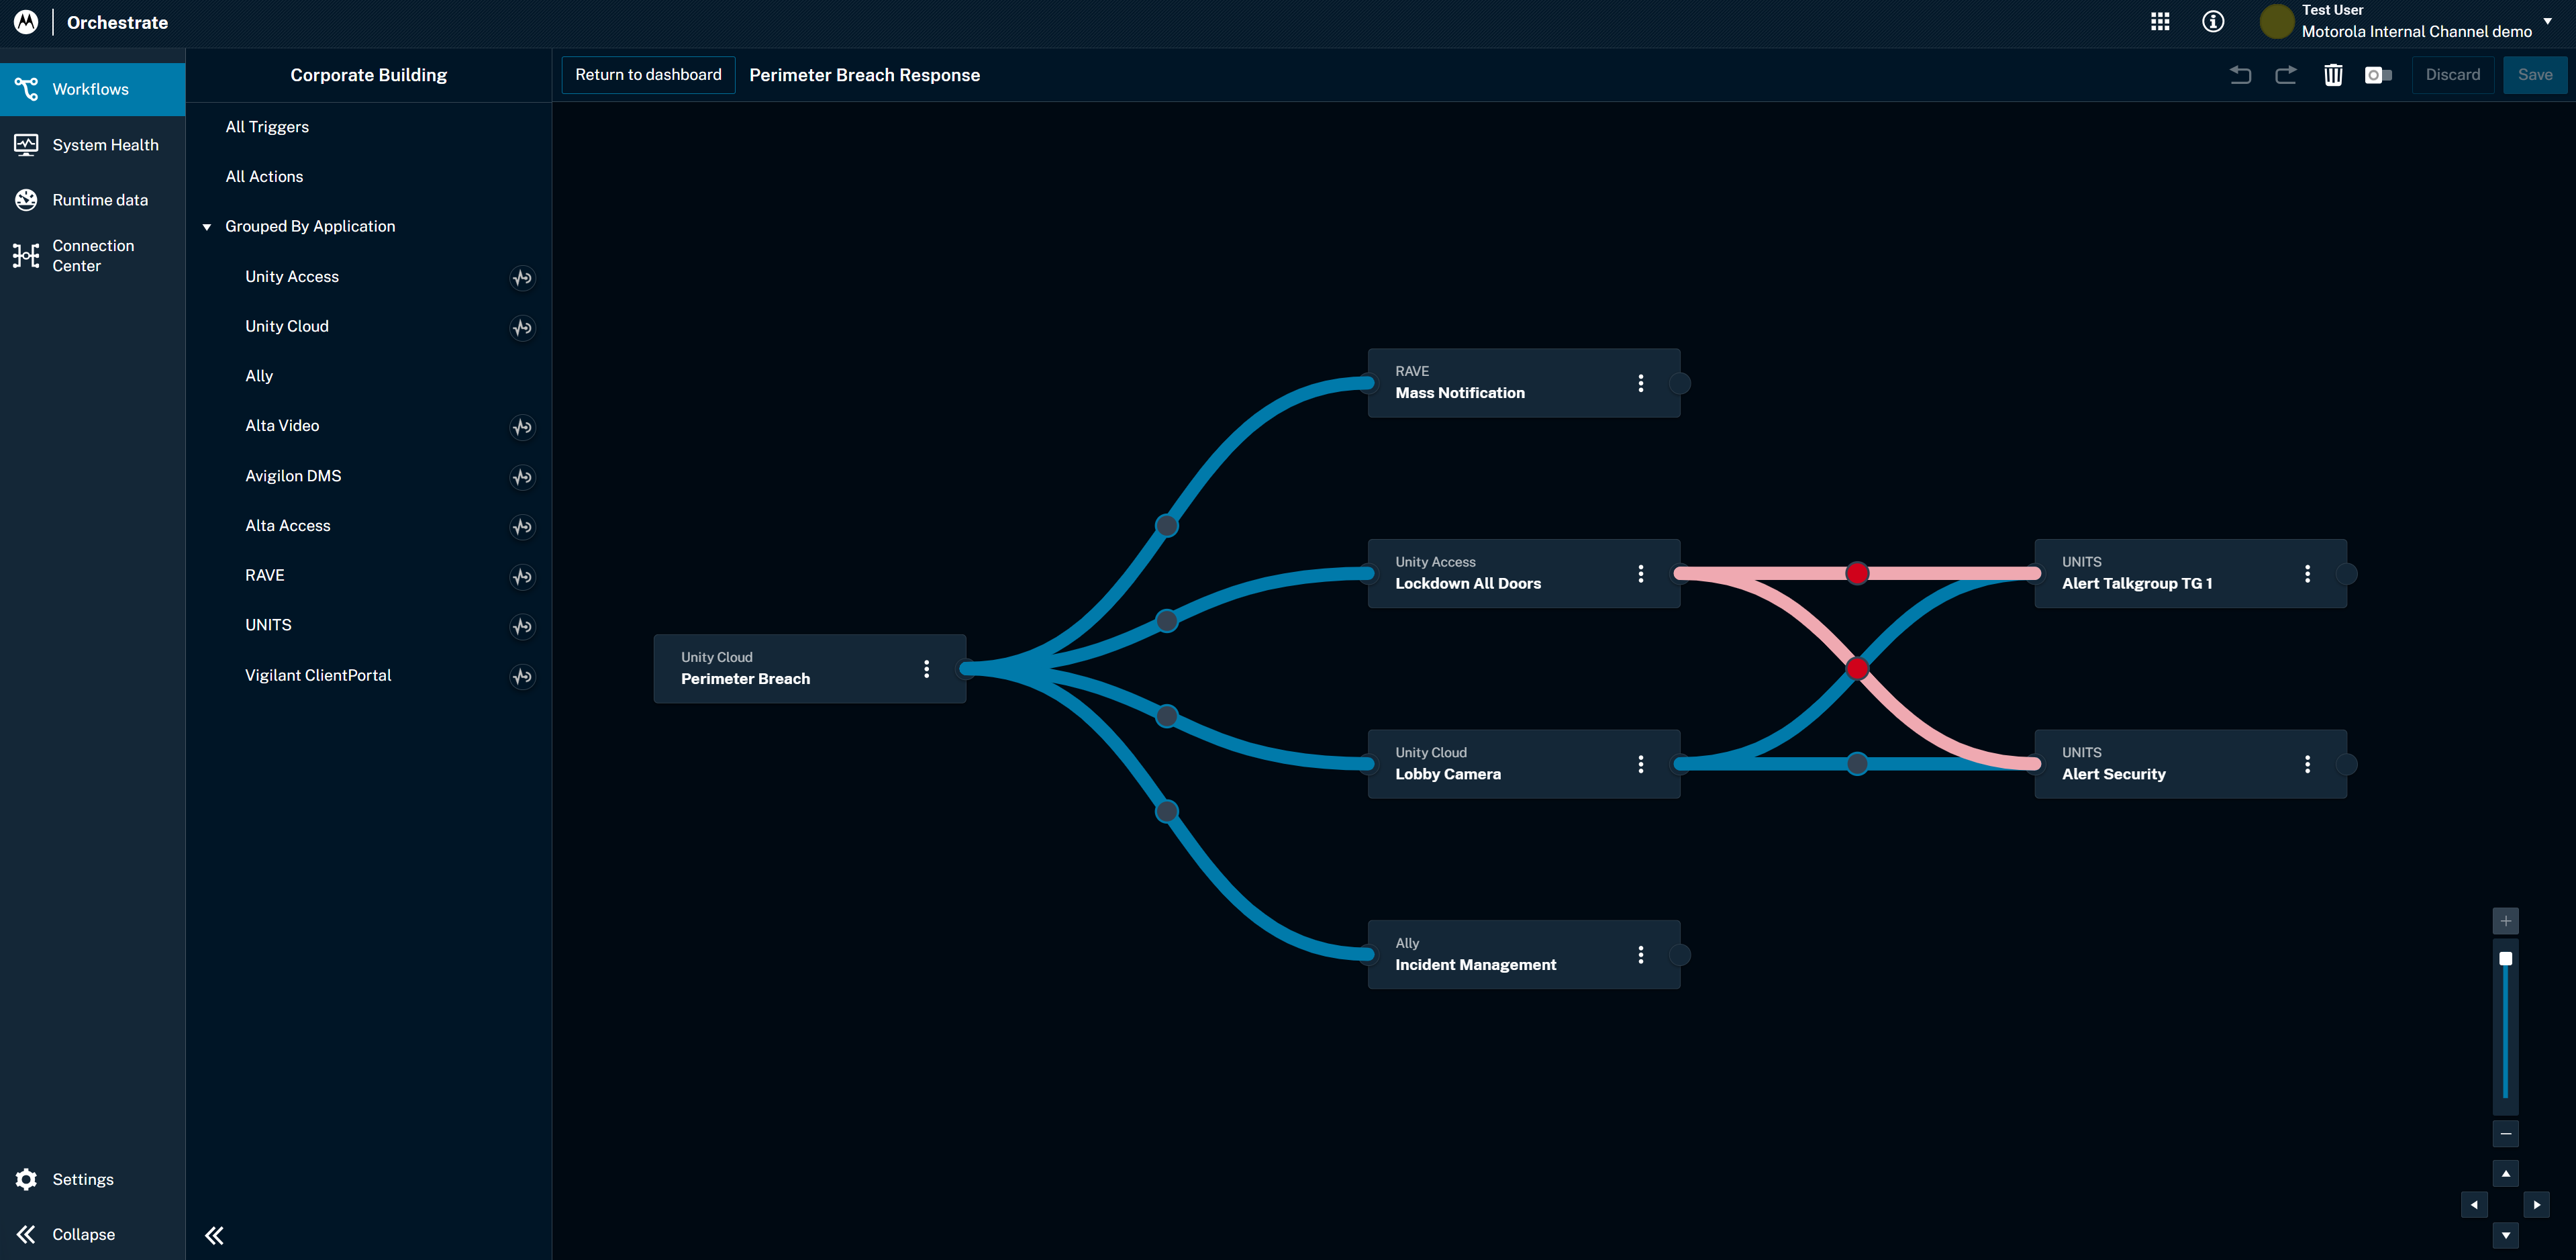Open Connection Center page
Image resolution: width=2576 pixels, height=1260 pixels.
pos(92,256)
